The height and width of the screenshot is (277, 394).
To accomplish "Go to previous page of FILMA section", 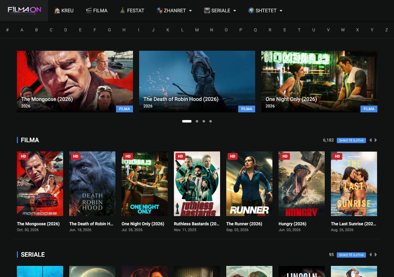I will point(370,140).
